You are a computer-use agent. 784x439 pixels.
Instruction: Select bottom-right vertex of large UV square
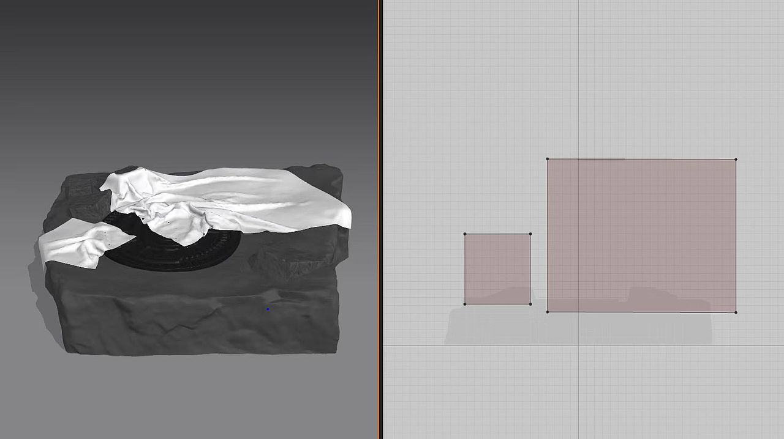(736, 312)
